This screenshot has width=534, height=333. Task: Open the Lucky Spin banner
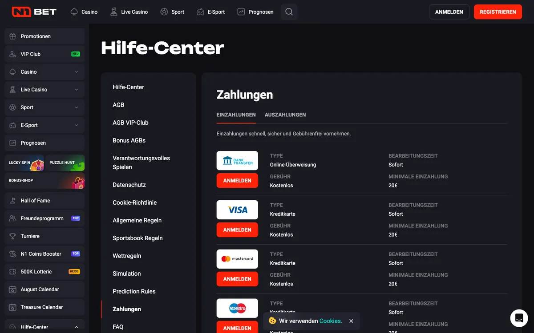[x=24, y=163]
